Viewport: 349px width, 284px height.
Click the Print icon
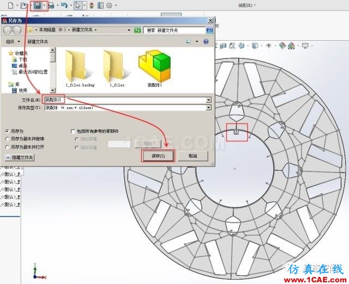(x=51, y=5)
